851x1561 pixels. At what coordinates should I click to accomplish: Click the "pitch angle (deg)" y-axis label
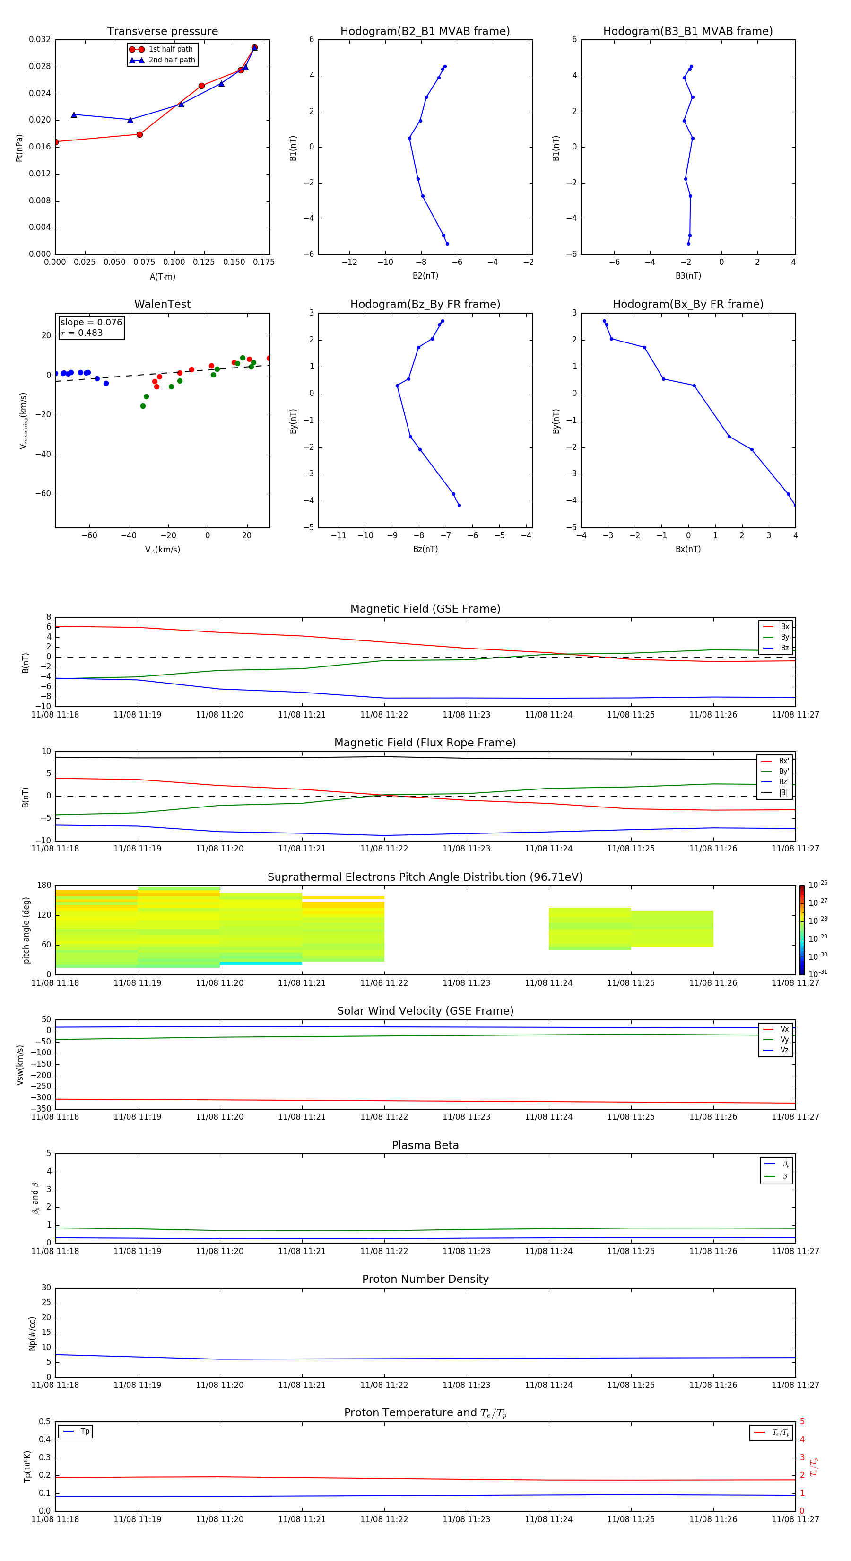26,930
